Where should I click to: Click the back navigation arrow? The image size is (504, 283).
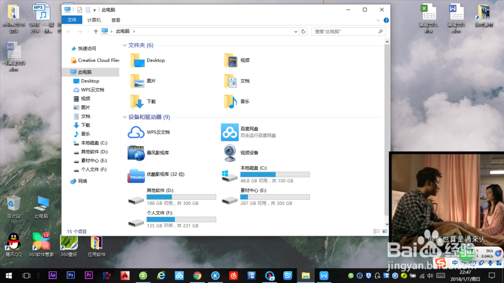69,32
